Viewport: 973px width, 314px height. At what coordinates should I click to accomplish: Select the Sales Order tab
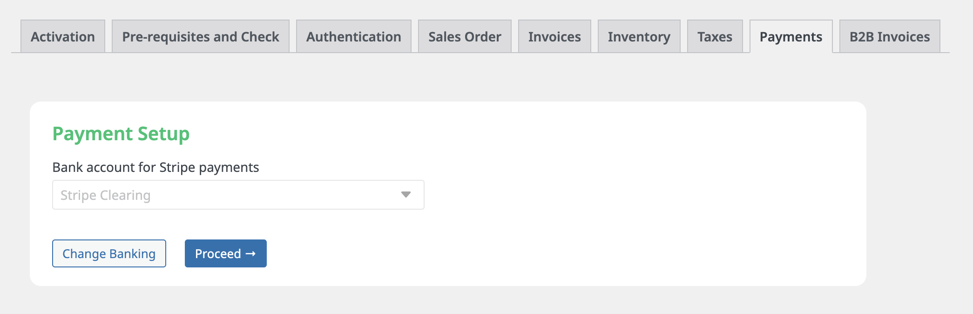point(465,36)
